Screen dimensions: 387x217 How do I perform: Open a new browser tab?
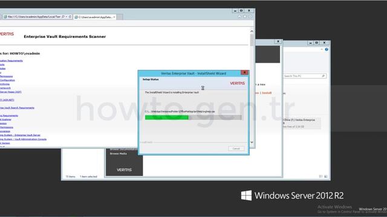click(120, 17)
